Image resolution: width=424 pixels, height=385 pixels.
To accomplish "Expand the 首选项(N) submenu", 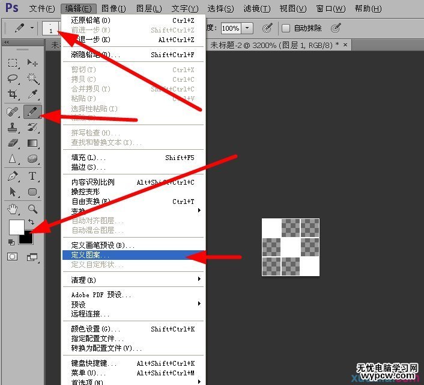I will point(133,382).
